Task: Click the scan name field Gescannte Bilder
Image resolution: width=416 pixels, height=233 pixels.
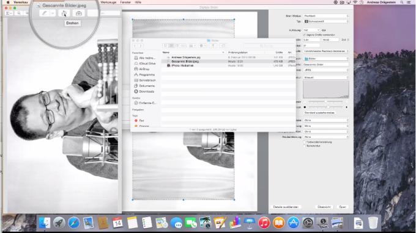Action: (x=325, y=64)
